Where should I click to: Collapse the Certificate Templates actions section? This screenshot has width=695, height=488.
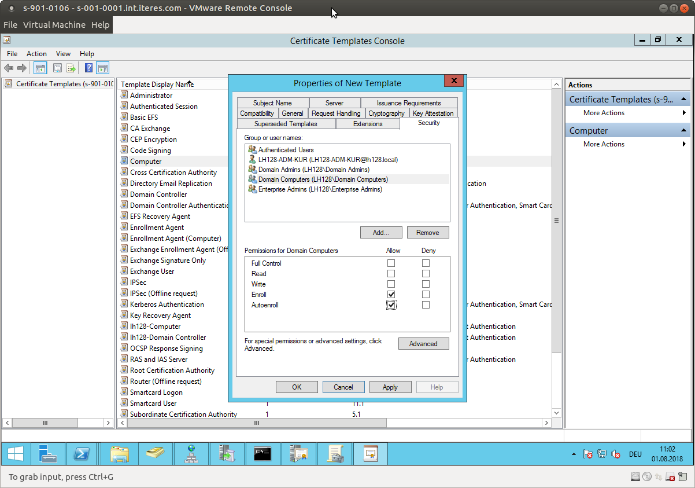(x=684, y=100)
